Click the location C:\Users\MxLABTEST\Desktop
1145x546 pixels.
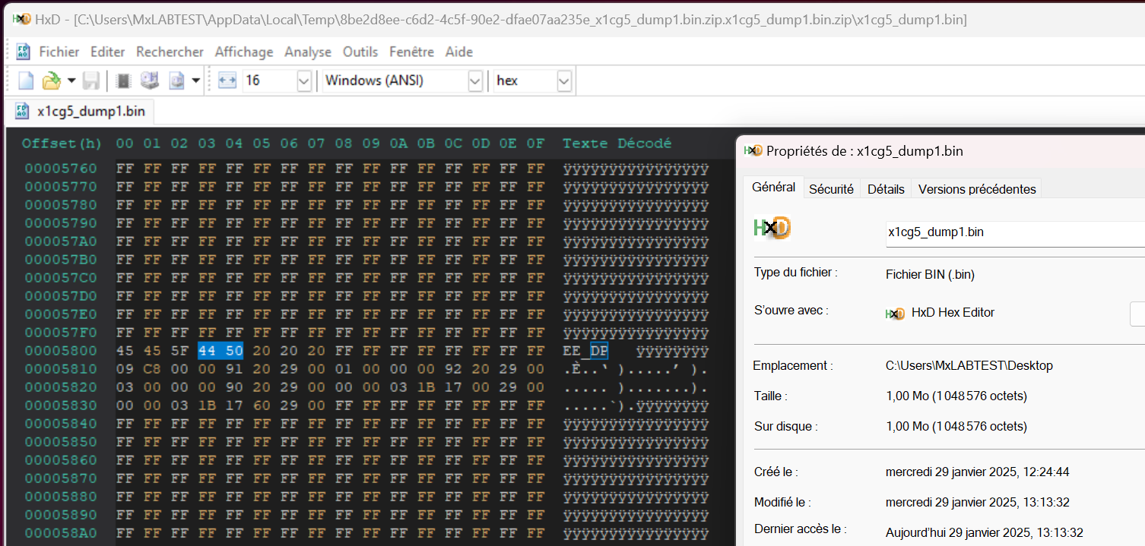point(969,366)
